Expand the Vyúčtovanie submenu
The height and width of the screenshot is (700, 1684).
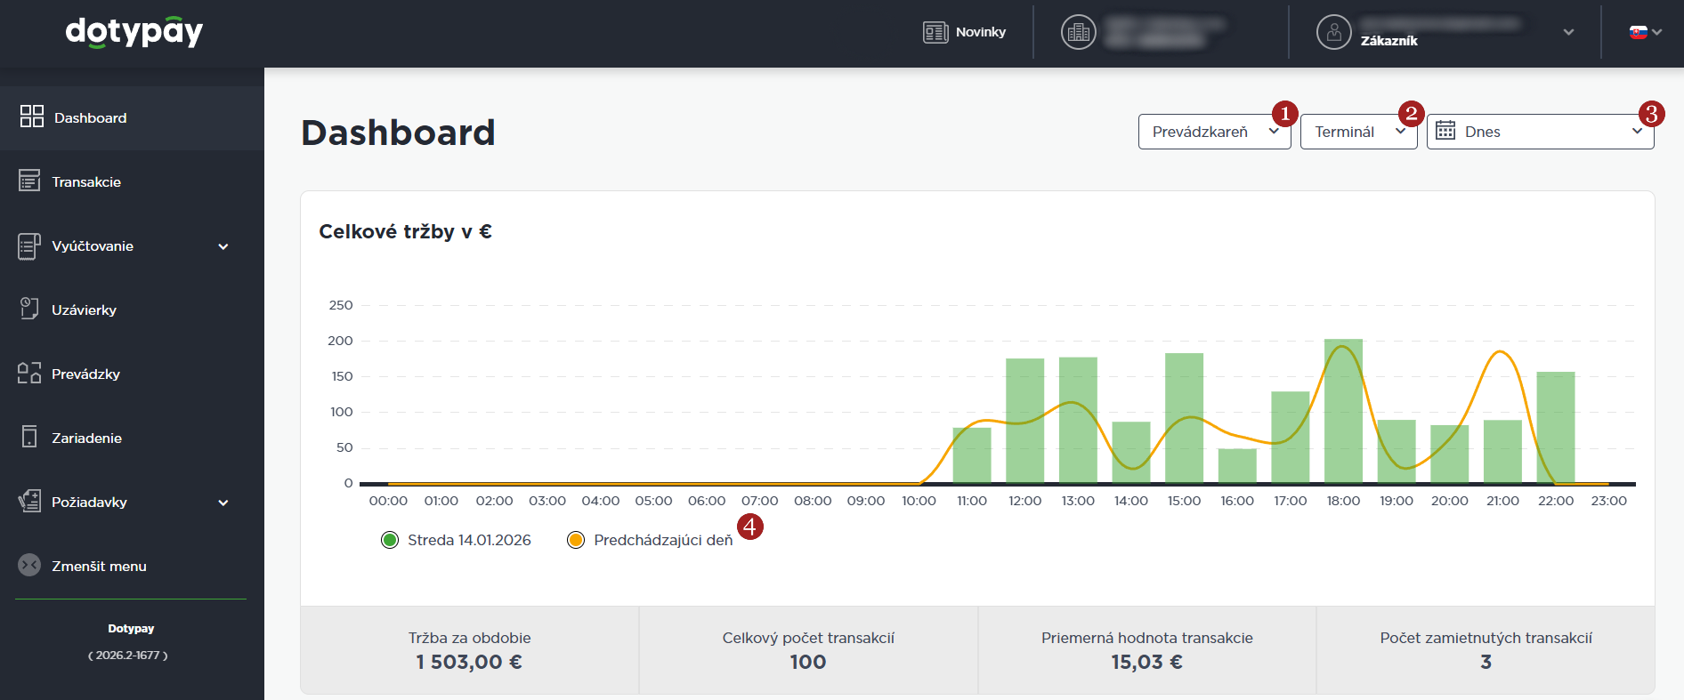[x=223, y=246]
